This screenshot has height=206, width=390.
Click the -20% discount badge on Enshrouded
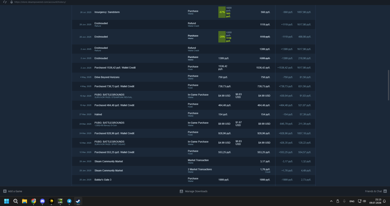(x=222, y=37)
